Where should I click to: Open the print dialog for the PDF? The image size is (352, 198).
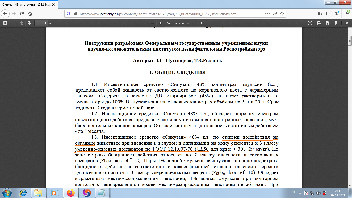319,23
